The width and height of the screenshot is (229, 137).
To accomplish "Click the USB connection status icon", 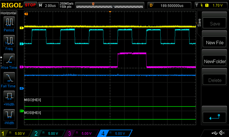I will 214,133.
